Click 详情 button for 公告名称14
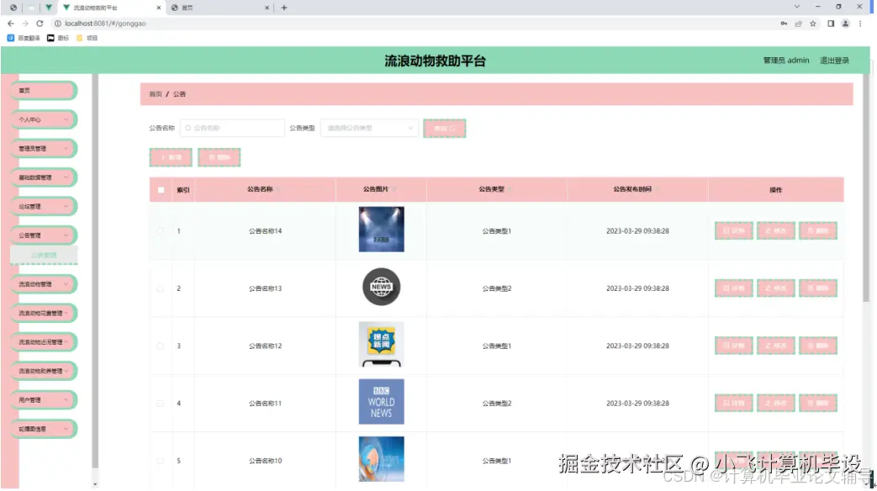This screenshot has width=877, height=491. 734,231
